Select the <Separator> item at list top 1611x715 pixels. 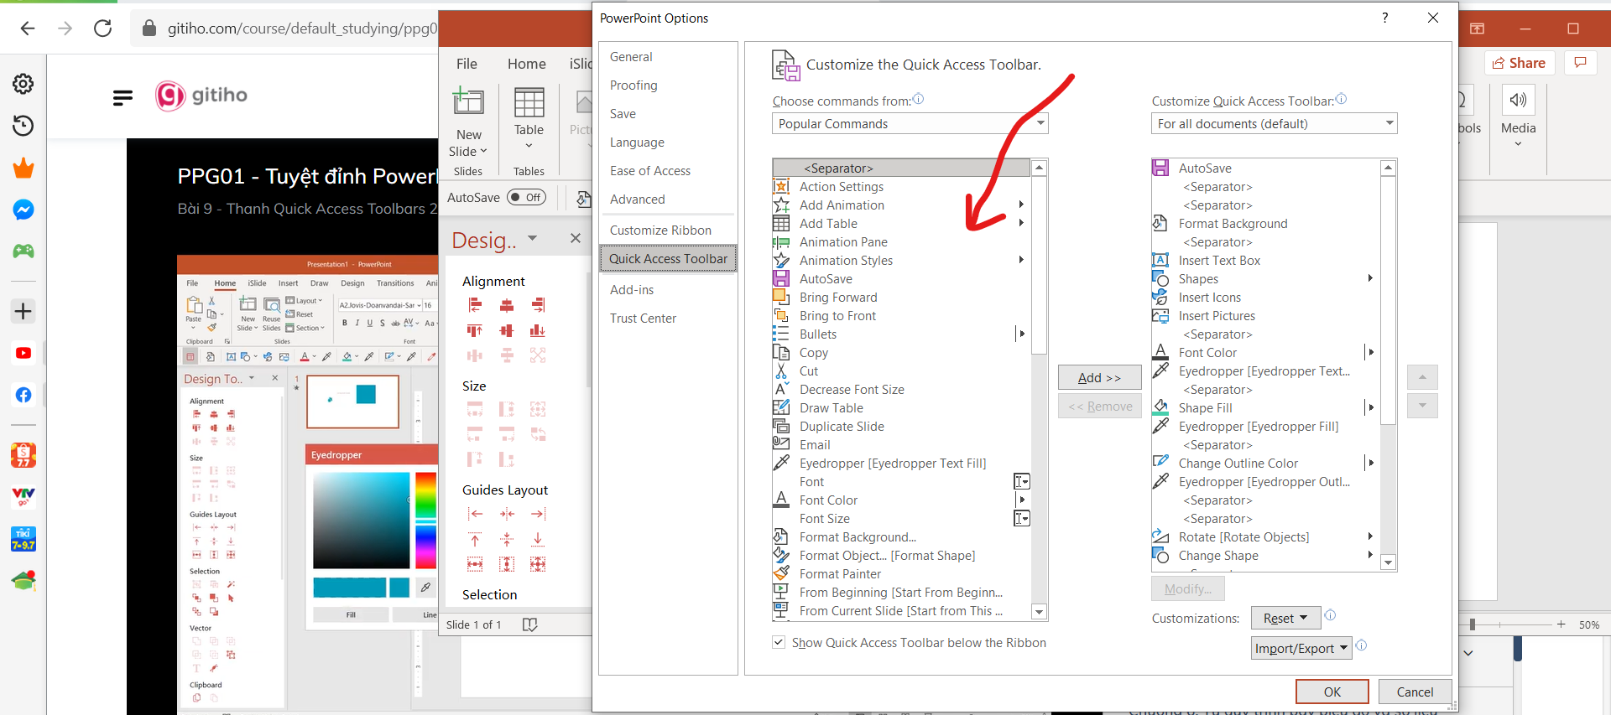coord(901,168)
